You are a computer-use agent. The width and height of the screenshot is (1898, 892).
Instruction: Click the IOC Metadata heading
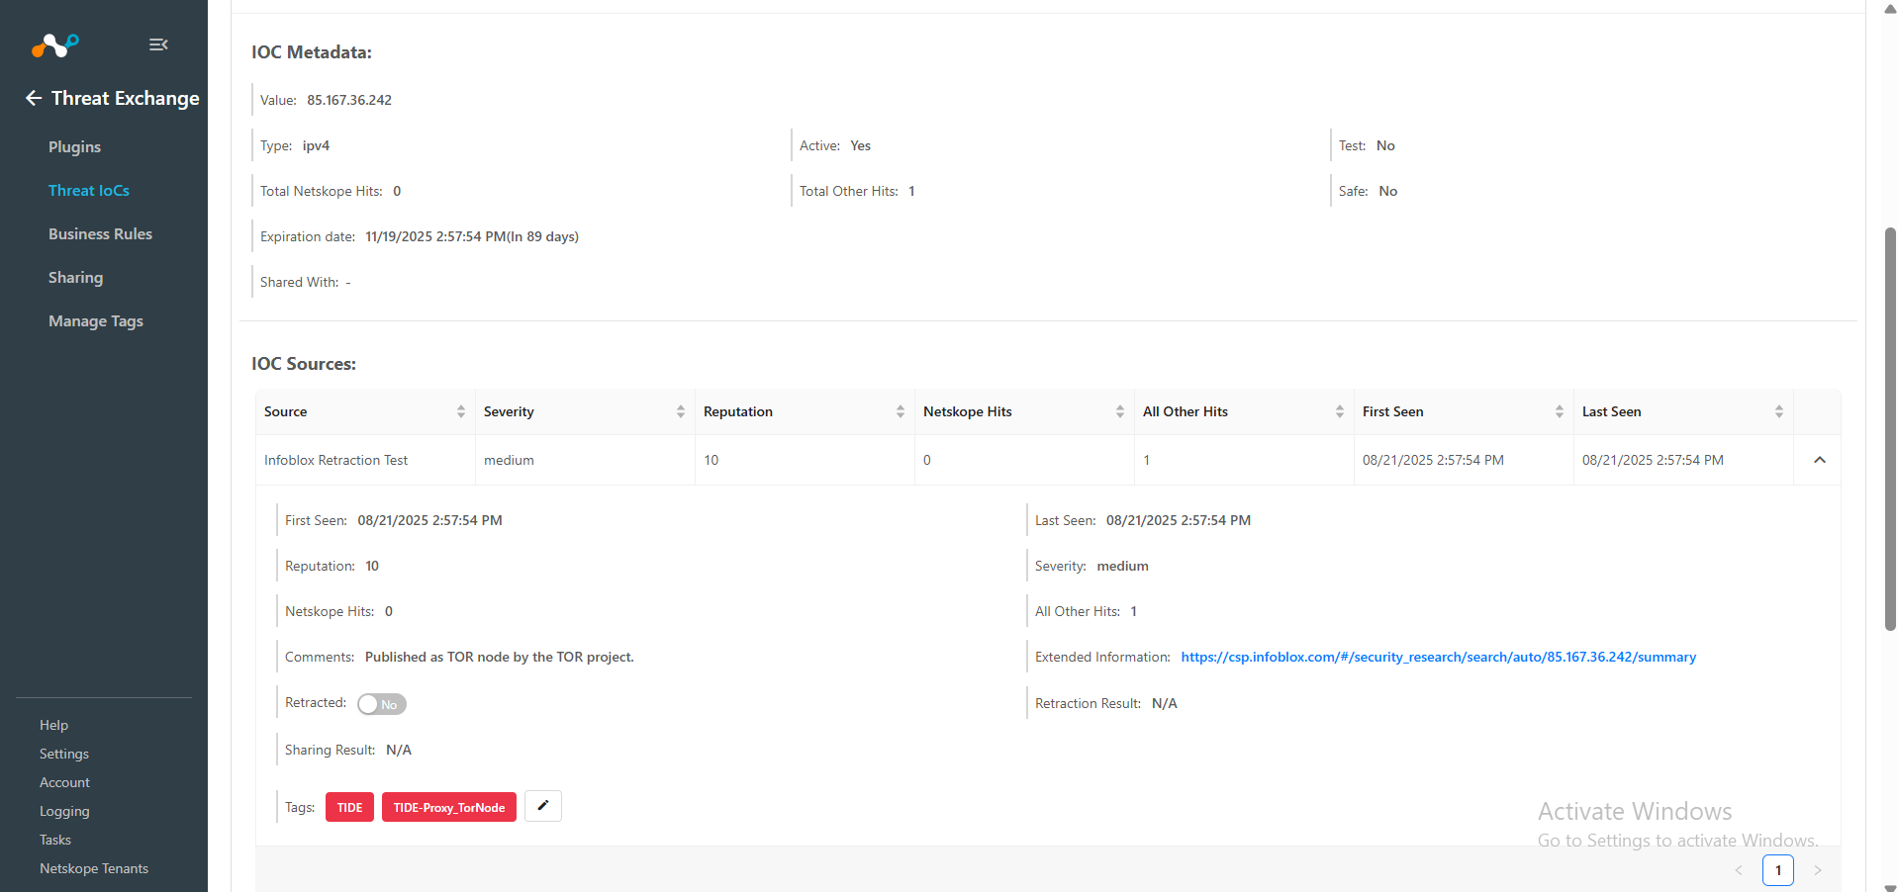[x=312, y=52]
